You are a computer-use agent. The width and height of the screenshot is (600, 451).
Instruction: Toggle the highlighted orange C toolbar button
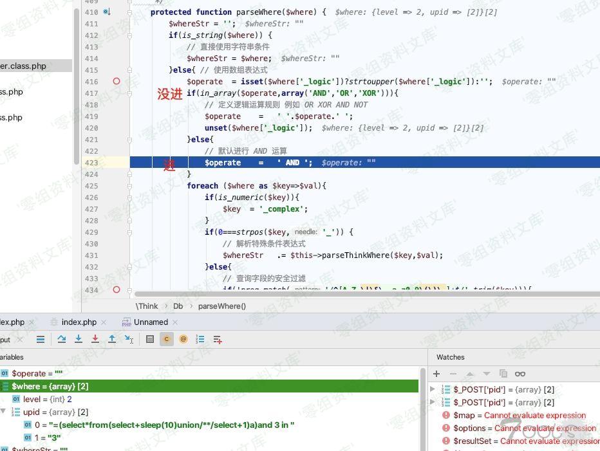[167, 339]
